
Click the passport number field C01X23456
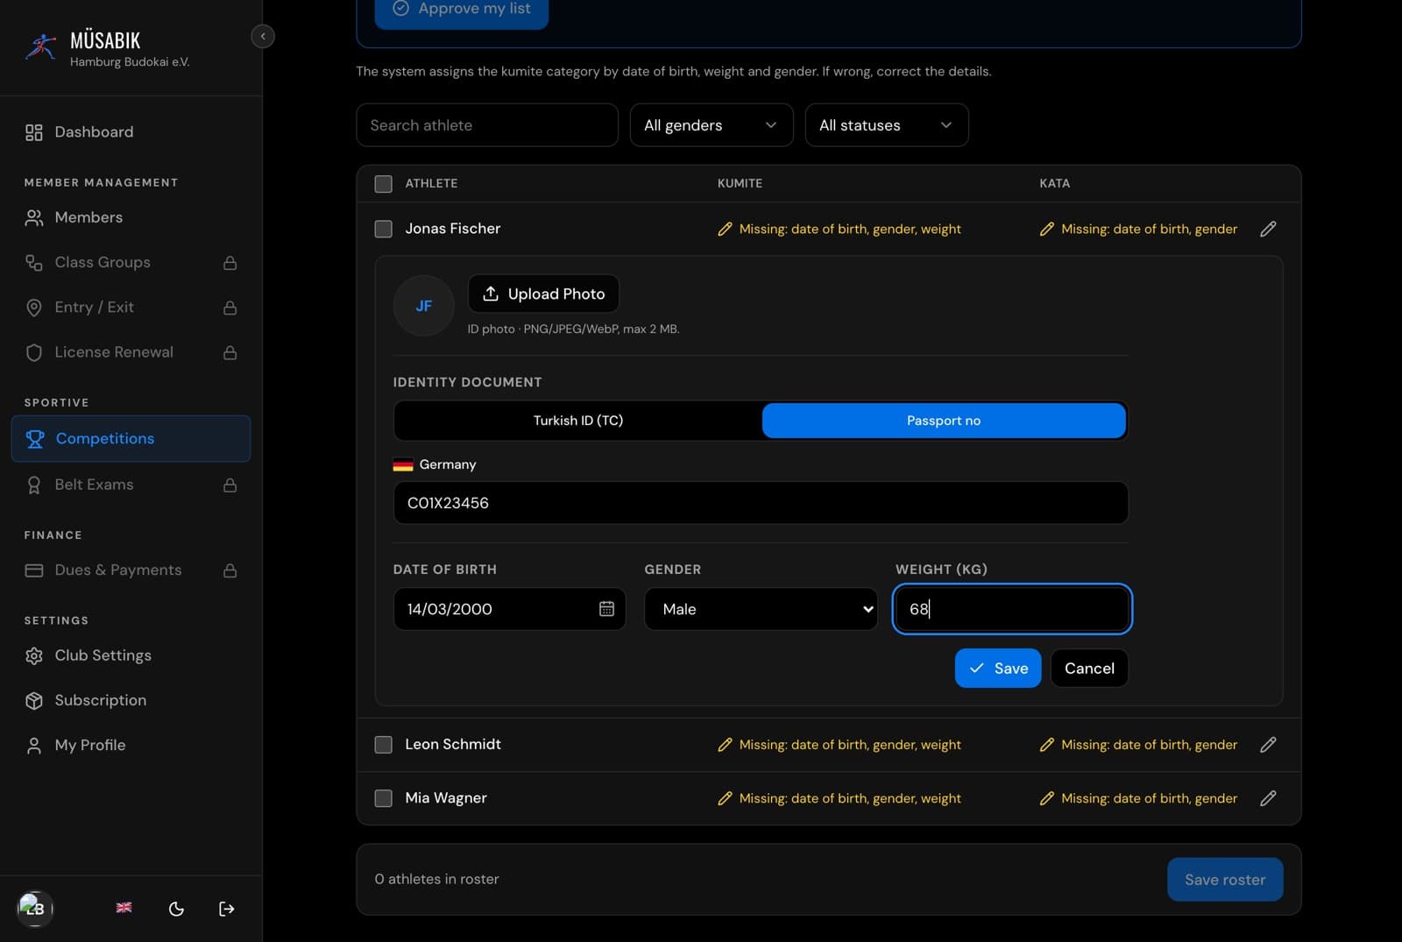tap(761, 503)
